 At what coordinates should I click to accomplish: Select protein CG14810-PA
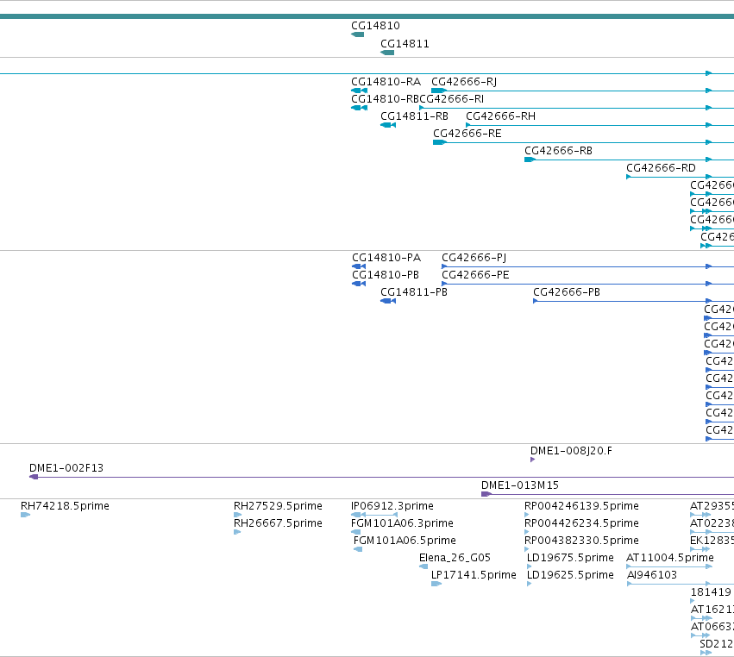(x=386, y=258)
